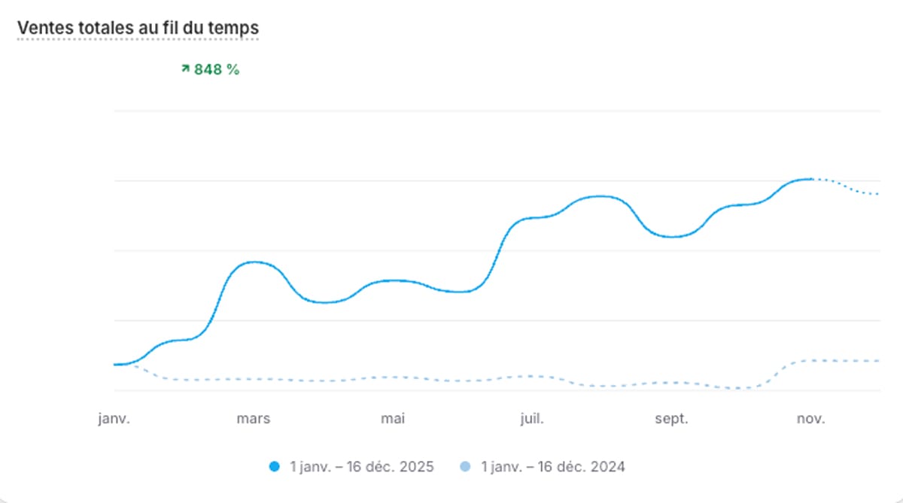Click the light blue 2024 legend dot
The image size is (903, 503).
465,467
